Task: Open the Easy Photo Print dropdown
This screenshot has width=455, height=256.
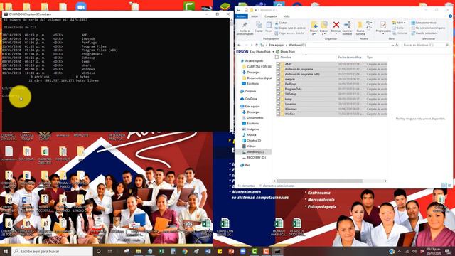Action: pos(273,52)
